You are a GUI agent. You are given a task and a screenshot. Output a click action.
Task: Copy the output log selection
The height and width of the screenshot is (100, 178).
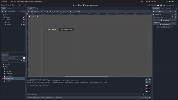[x=150, y=79]
